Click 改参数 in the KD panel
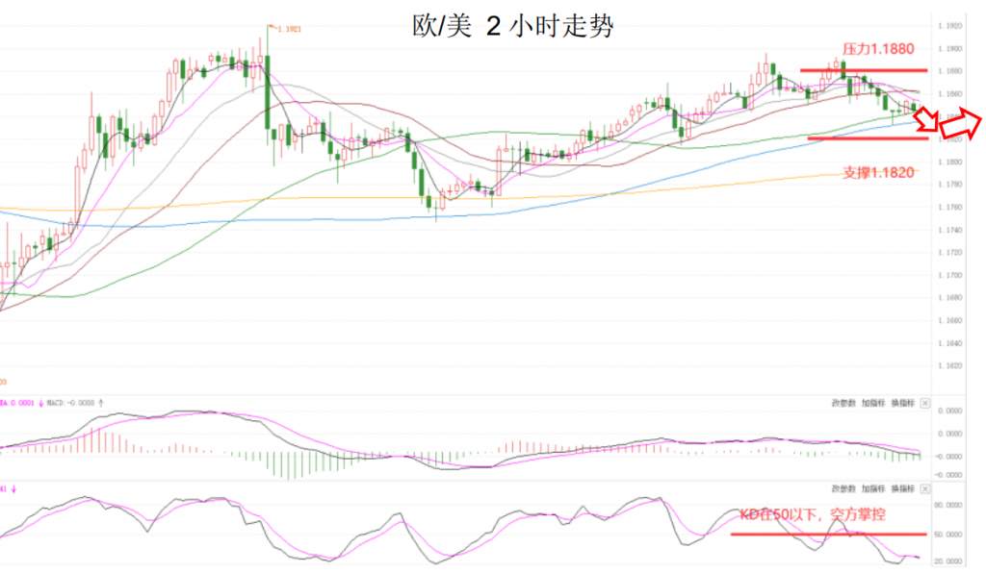 pos(843,488)
